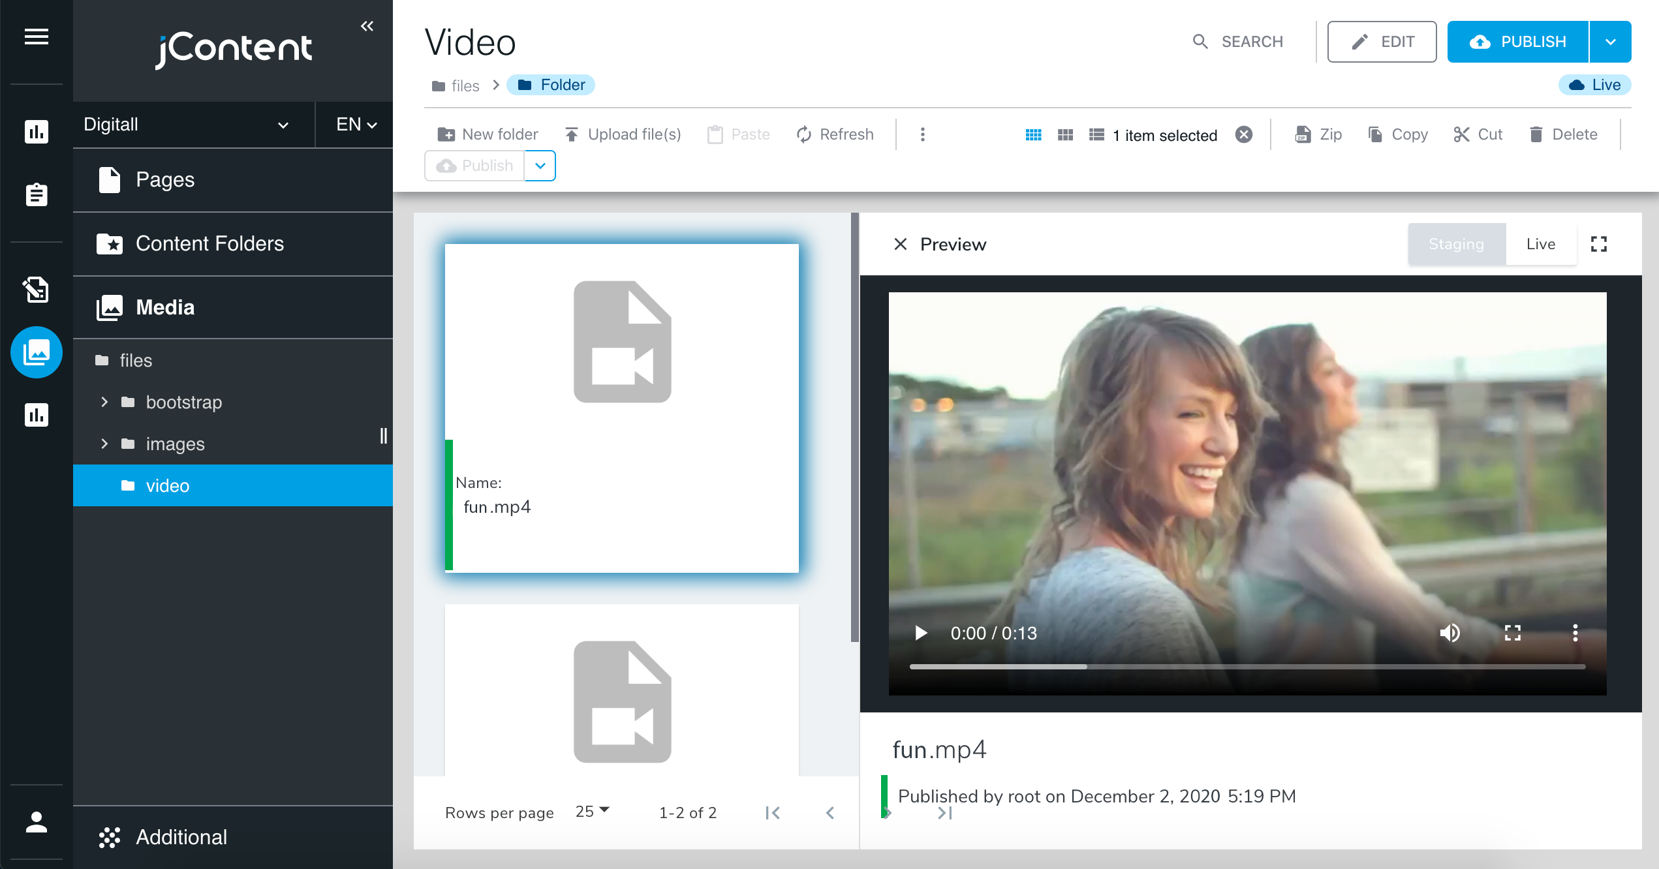Click the EDIT button

tap(1382, 42)
